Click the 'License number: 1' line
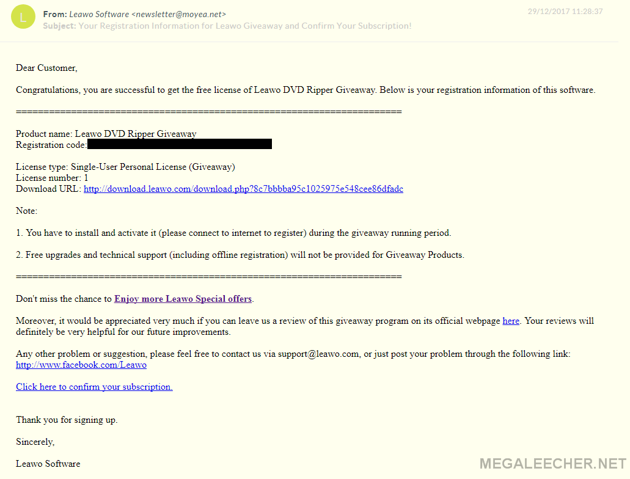 (x=52, y=178)
